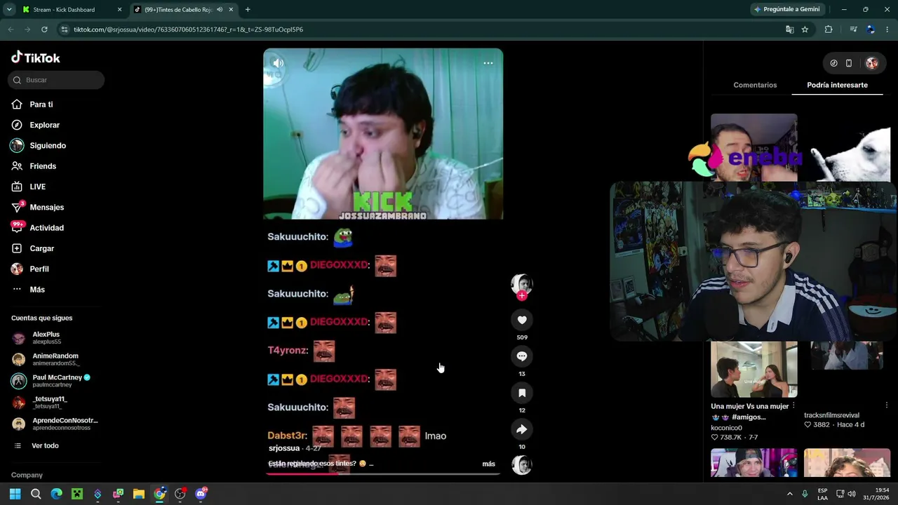Bookmark the video to favorites
The height and width of the screenshot is (505, 898).
coord(521,393)
